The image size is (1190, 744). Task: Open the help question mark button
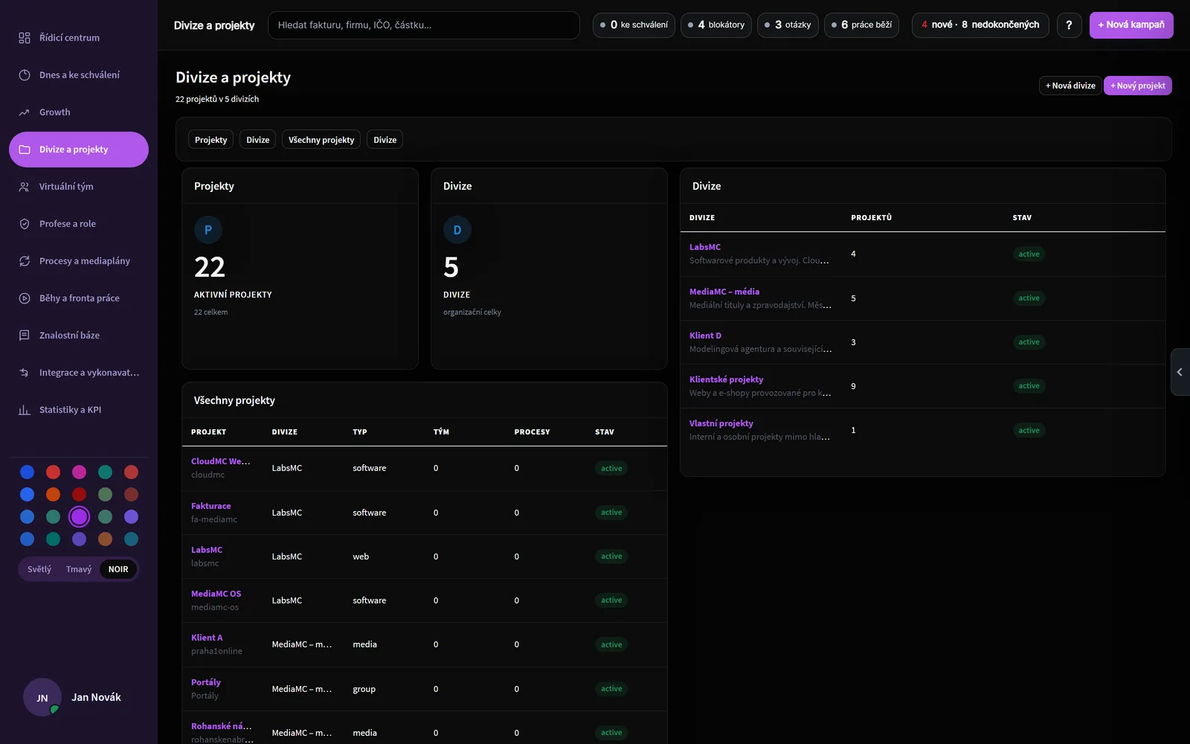1069,25
